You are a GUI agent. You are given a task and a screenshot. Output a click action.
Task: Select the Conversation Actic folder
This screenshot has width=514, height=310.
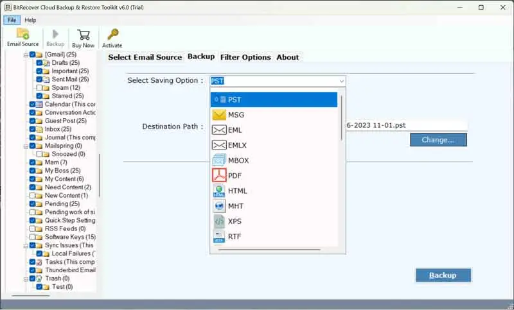pyautogui.click(x=70, y=112)
